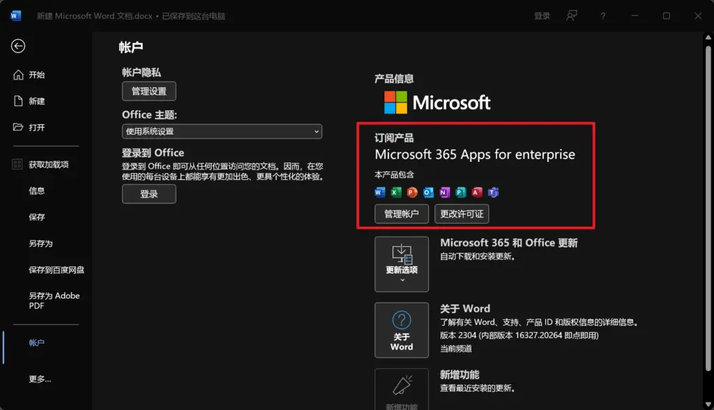Click the scrollbar up arrow

pyautogui.click(x=708, y=38)
